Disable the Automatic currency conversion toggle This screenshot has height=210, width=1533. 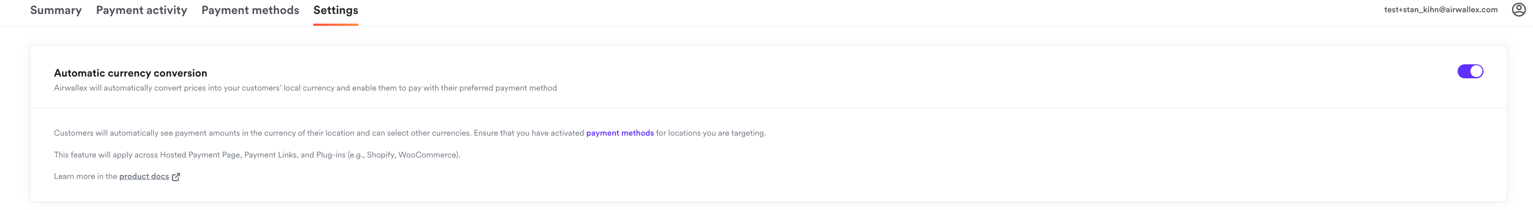[1469, 71]
